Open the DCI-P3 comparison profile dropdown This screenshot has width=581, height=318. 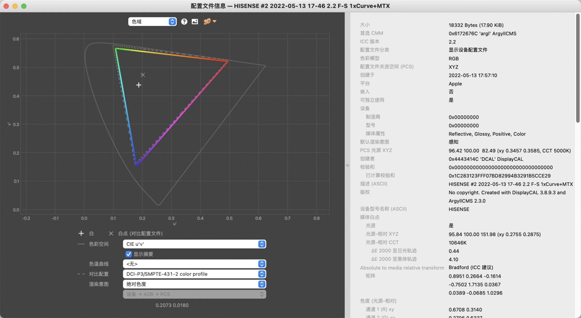(x=194, y=274)
